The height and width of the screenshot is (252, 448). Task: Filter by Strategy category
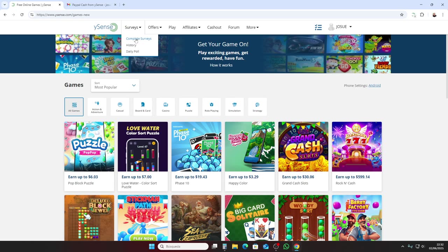coord(257,107)
